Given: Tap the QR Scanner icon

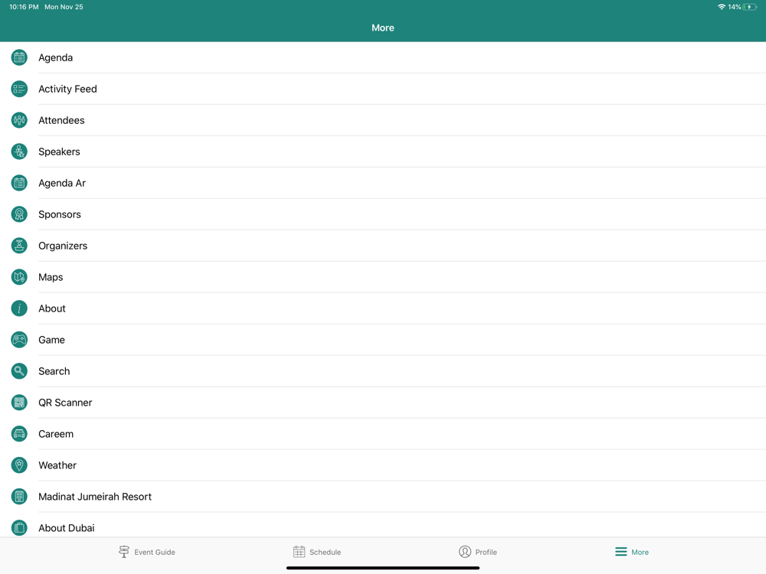Looking at the screenshot, I should pos(19,403).
